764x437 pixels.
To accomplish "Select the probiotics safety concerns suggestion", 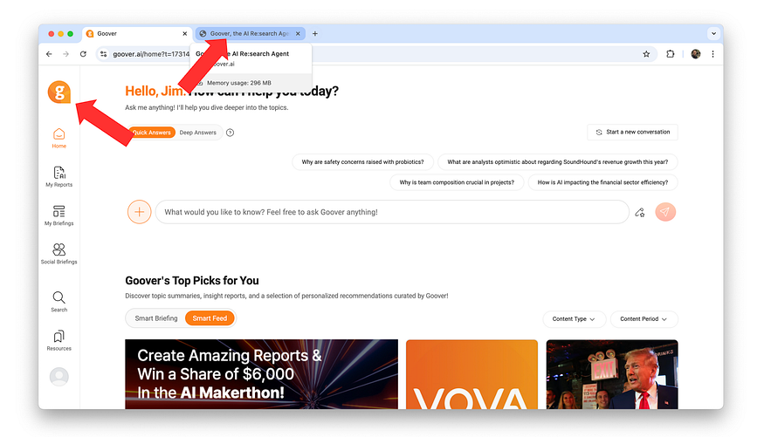I will pos(362,162).
